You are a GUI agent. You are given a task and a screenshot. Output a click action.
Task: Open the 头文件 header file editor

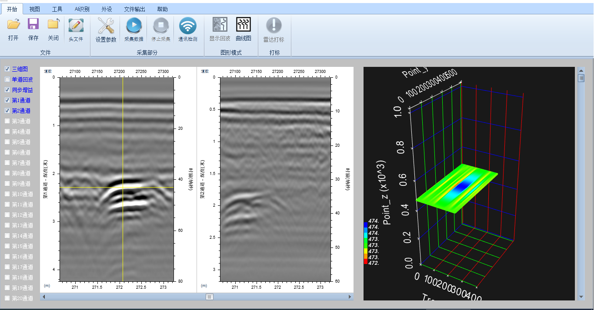[x=76, y=26]
